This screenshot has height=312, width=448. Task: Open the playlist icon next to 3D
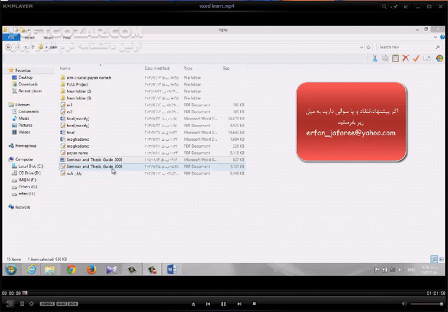pyautogui.click(x=22, y=304)
